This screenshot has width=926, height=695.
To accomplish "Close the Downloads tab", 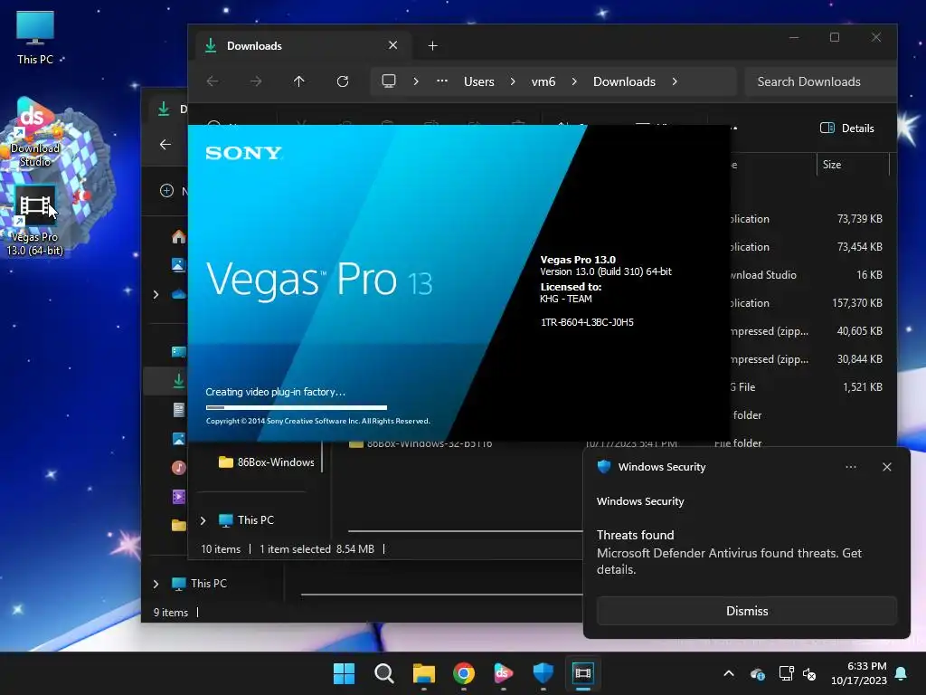I will pos(392,45).
